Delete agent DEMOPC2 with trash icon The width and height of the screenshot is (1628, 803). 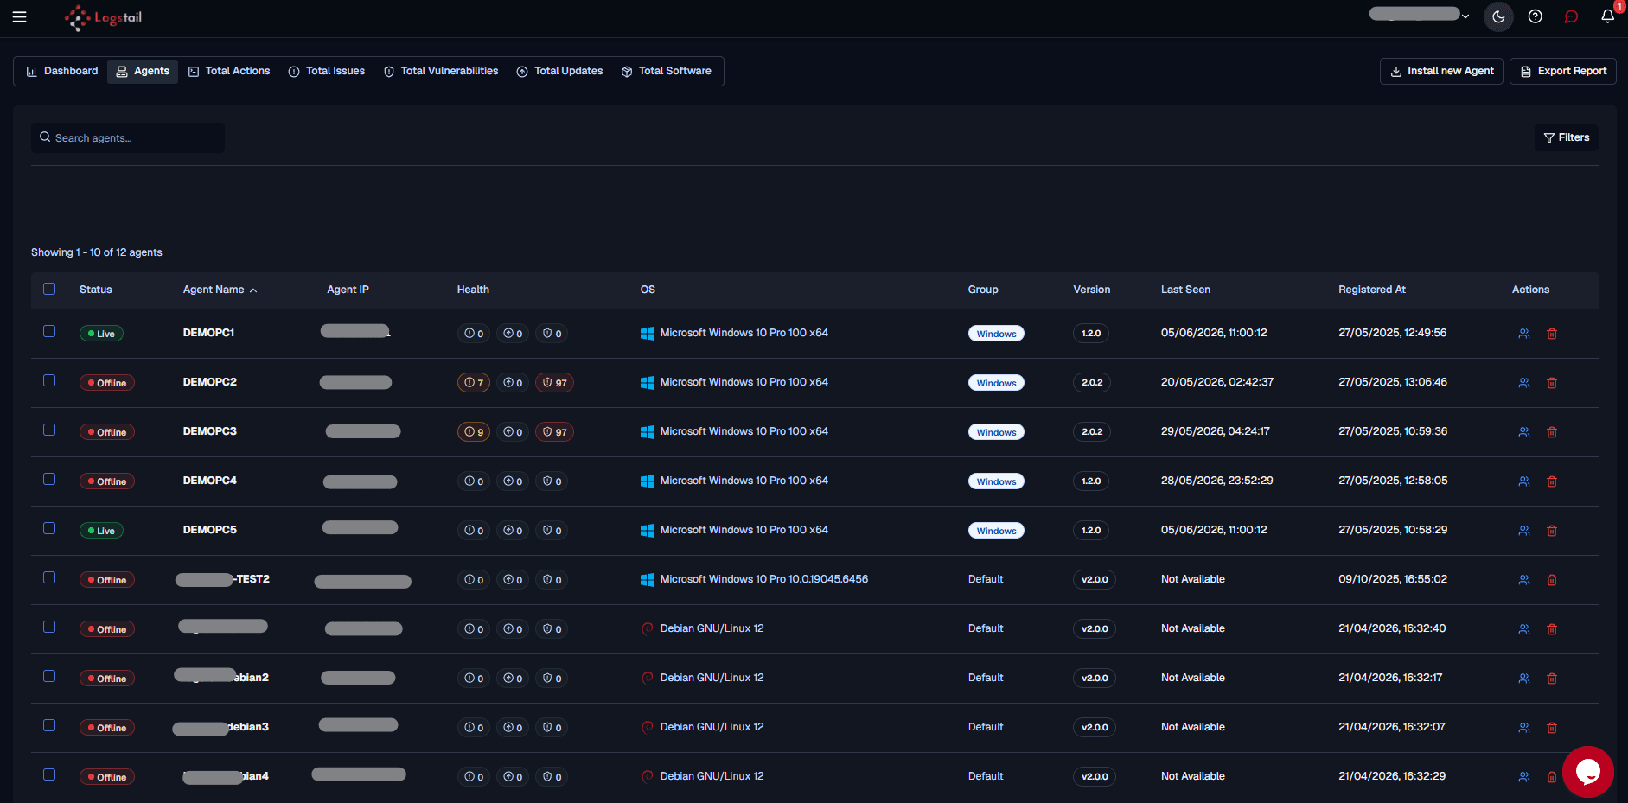tap(1552, 383)
